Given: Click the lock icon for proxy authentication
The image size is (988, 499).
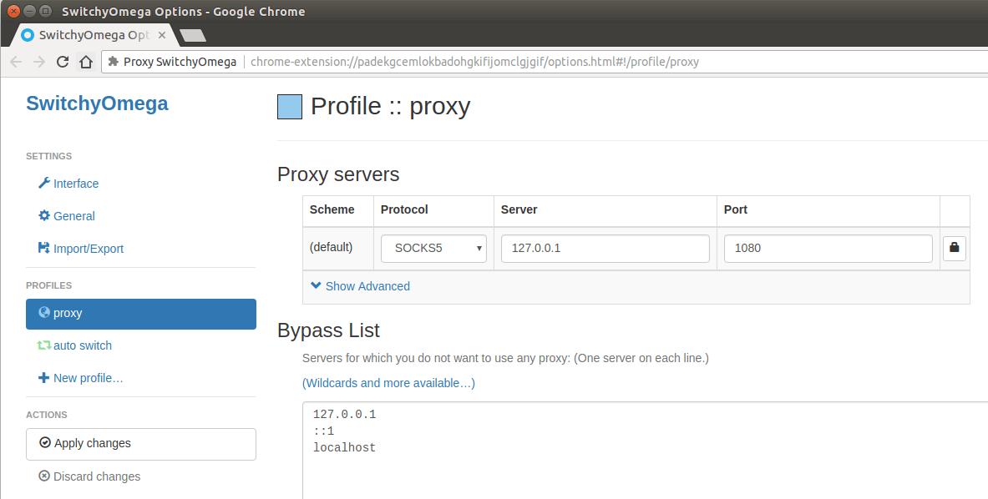Looking at the screenshot, I should click(x=955, y=248).
